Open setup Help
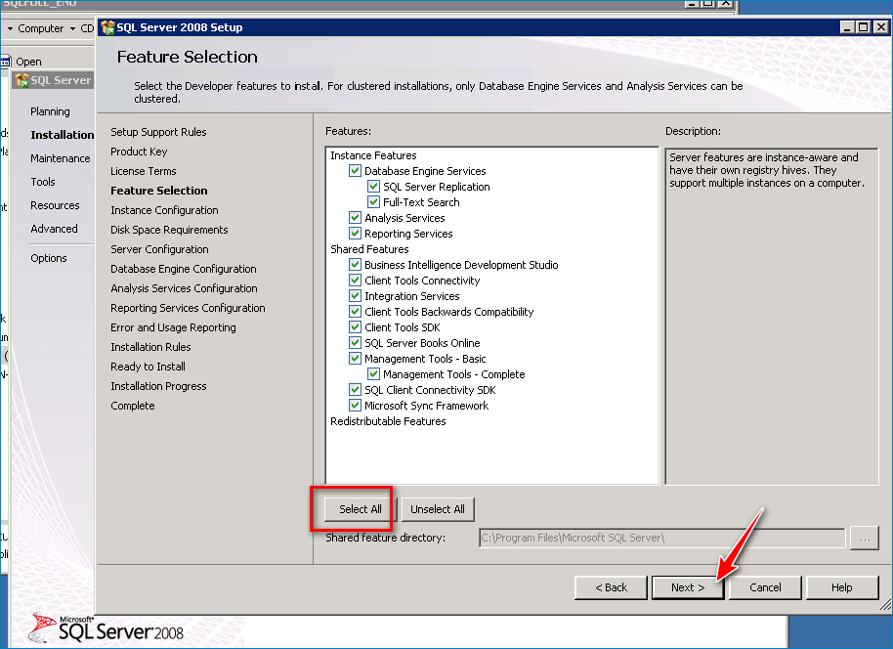Image resolution: width=893 pixels, height=649 pixels. tap(842, 587)
